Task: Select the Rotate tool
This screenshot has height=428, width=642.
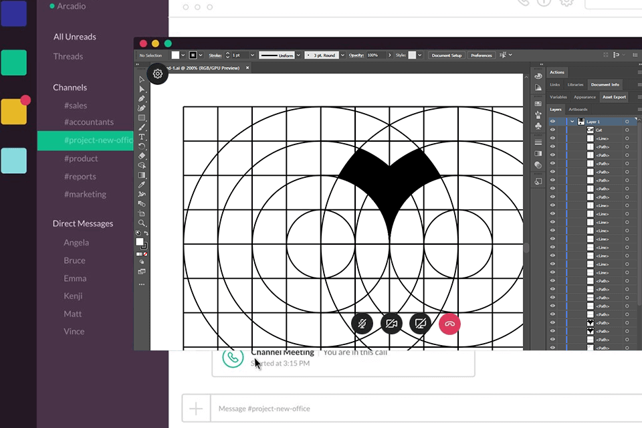Action: [142, 146]
